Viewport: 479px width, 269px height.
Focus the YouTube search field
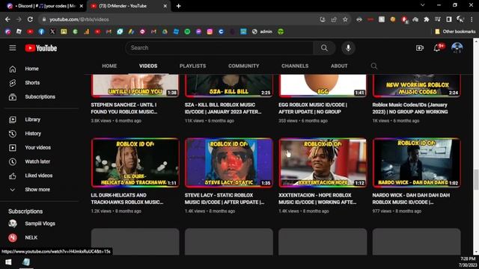pyautogui.click(x=219, y=48)
